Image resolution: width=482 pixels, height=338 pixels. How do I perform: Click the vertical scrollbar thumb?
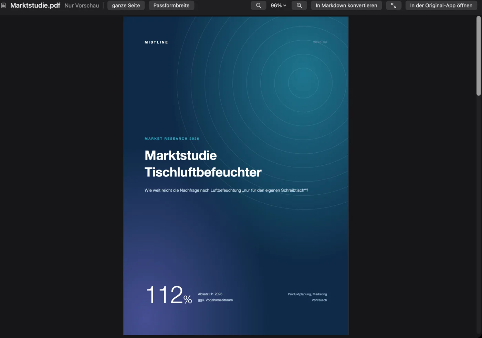pos(479,56)
